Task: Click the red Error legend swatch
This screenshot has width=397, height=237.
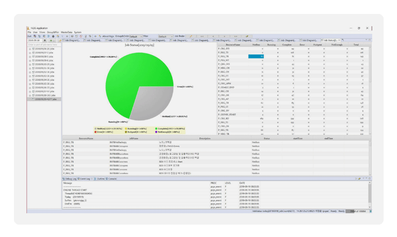Action: 95,132
